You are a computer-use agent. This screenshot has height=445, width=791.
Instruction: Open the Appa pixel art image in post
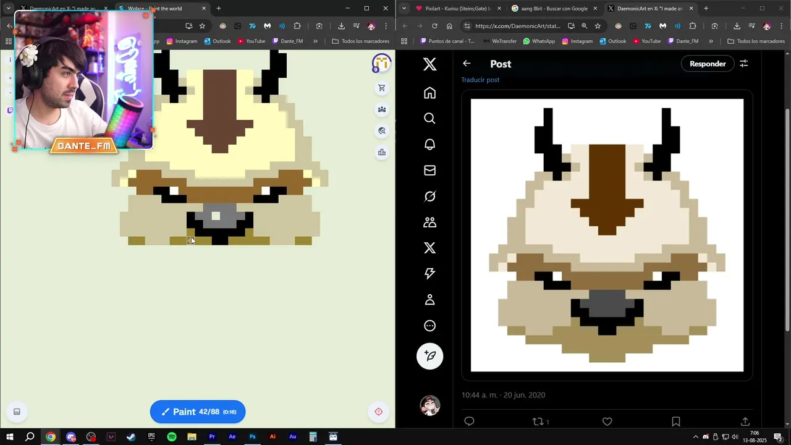coord(607,235)
